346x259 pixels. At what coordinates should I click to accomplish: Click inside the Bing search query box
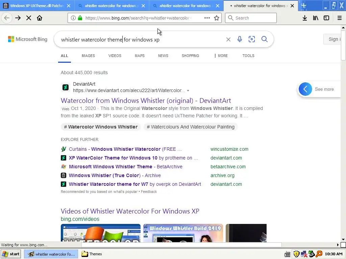141,39
